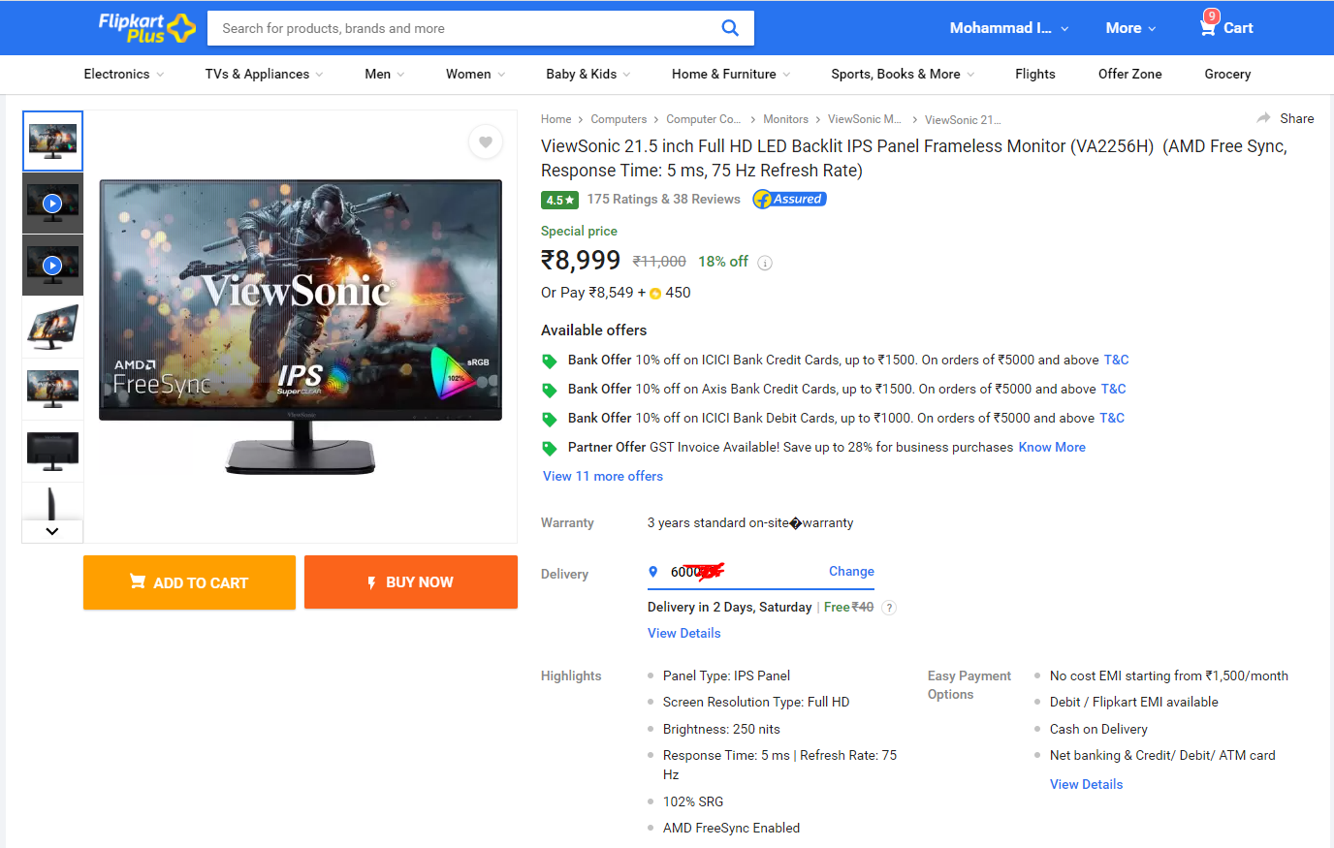Click the price info icon
The height and width of the screenshot is (848, 1334).
coord(765,263)
